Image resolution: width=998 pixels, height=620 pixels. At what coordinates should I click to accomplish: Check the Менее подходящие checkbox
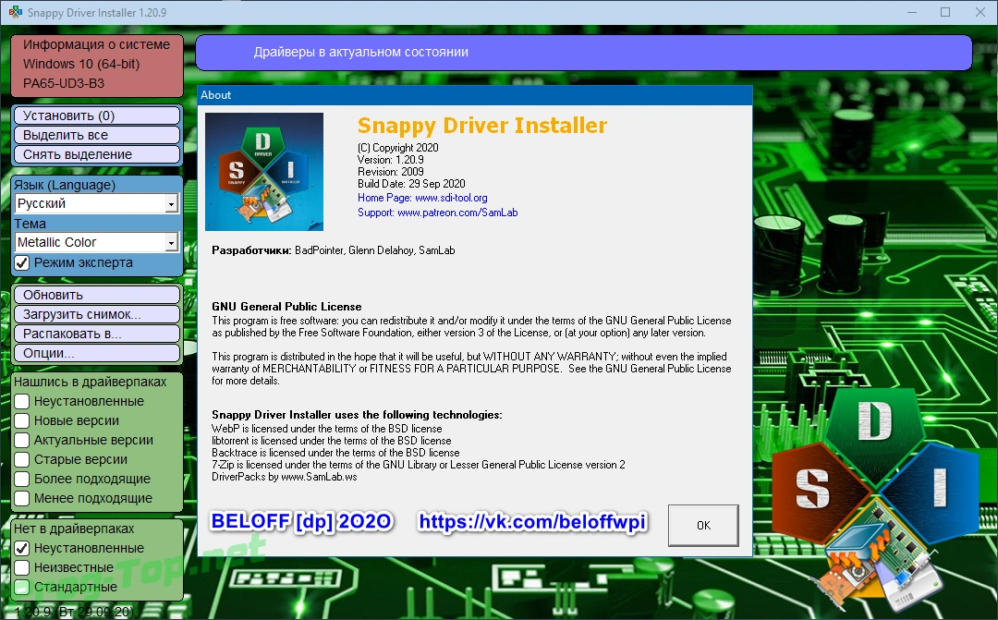pos(22,498)
